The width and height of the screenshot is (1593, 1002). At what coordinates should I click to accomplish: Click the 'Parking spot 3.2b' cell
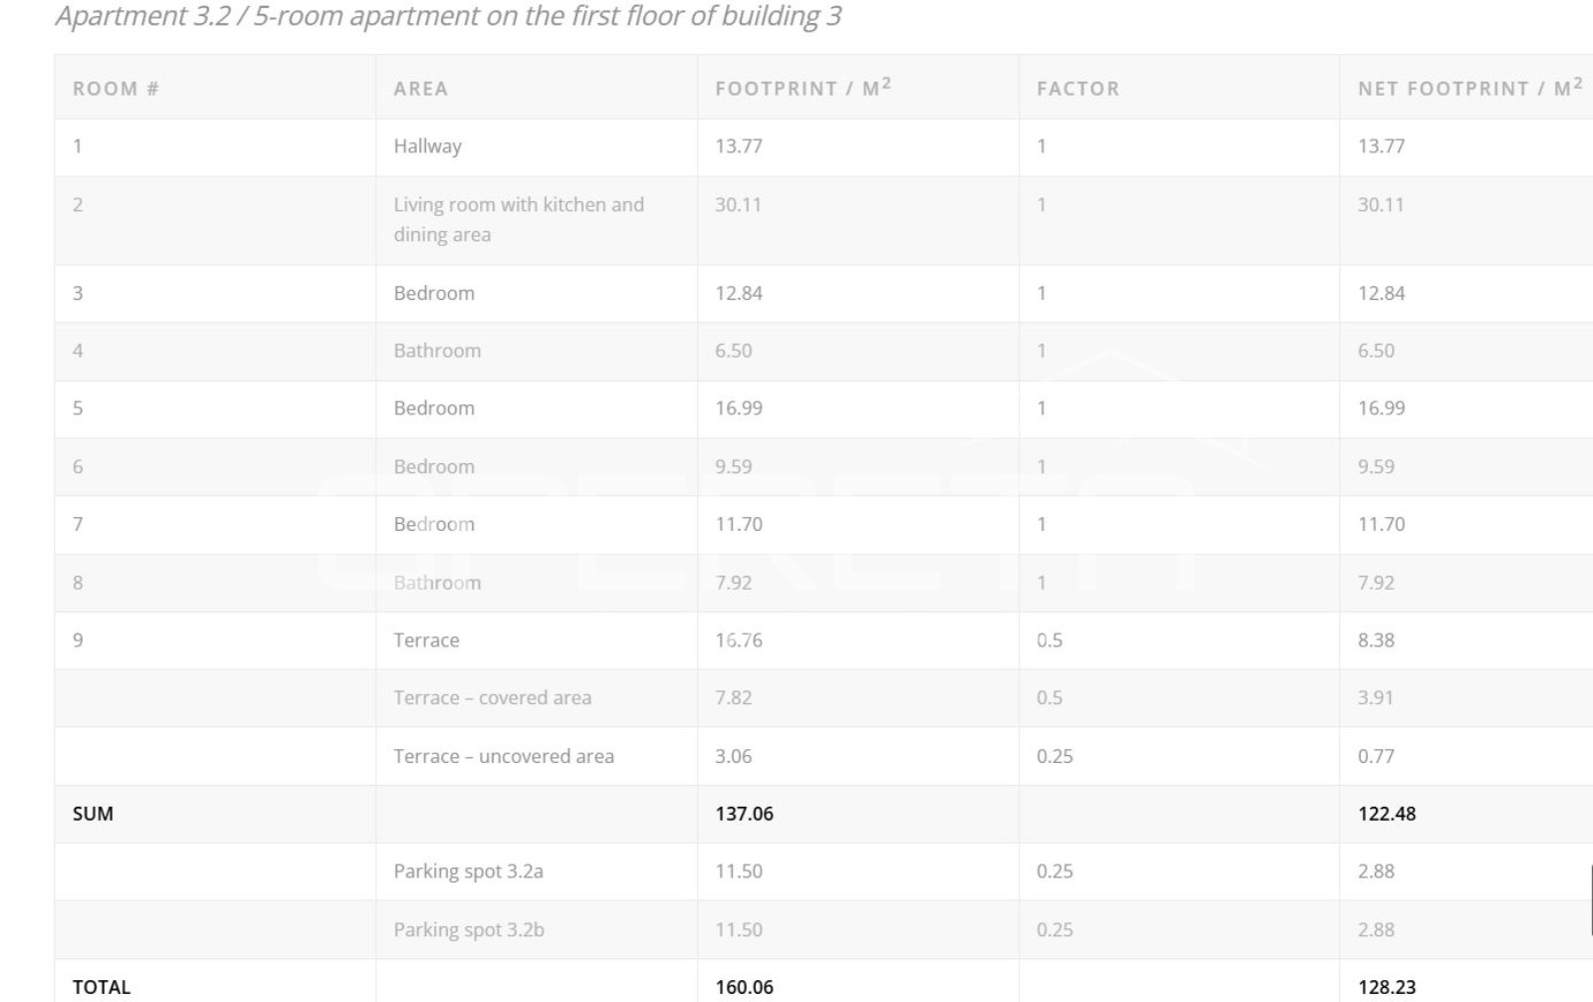[468, 929]
